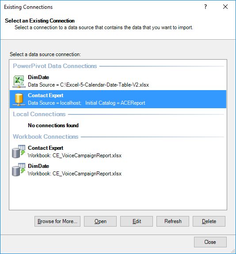The image size is (236, 254).
Task: Refresh the selected connection
Action: click(173, 221)
